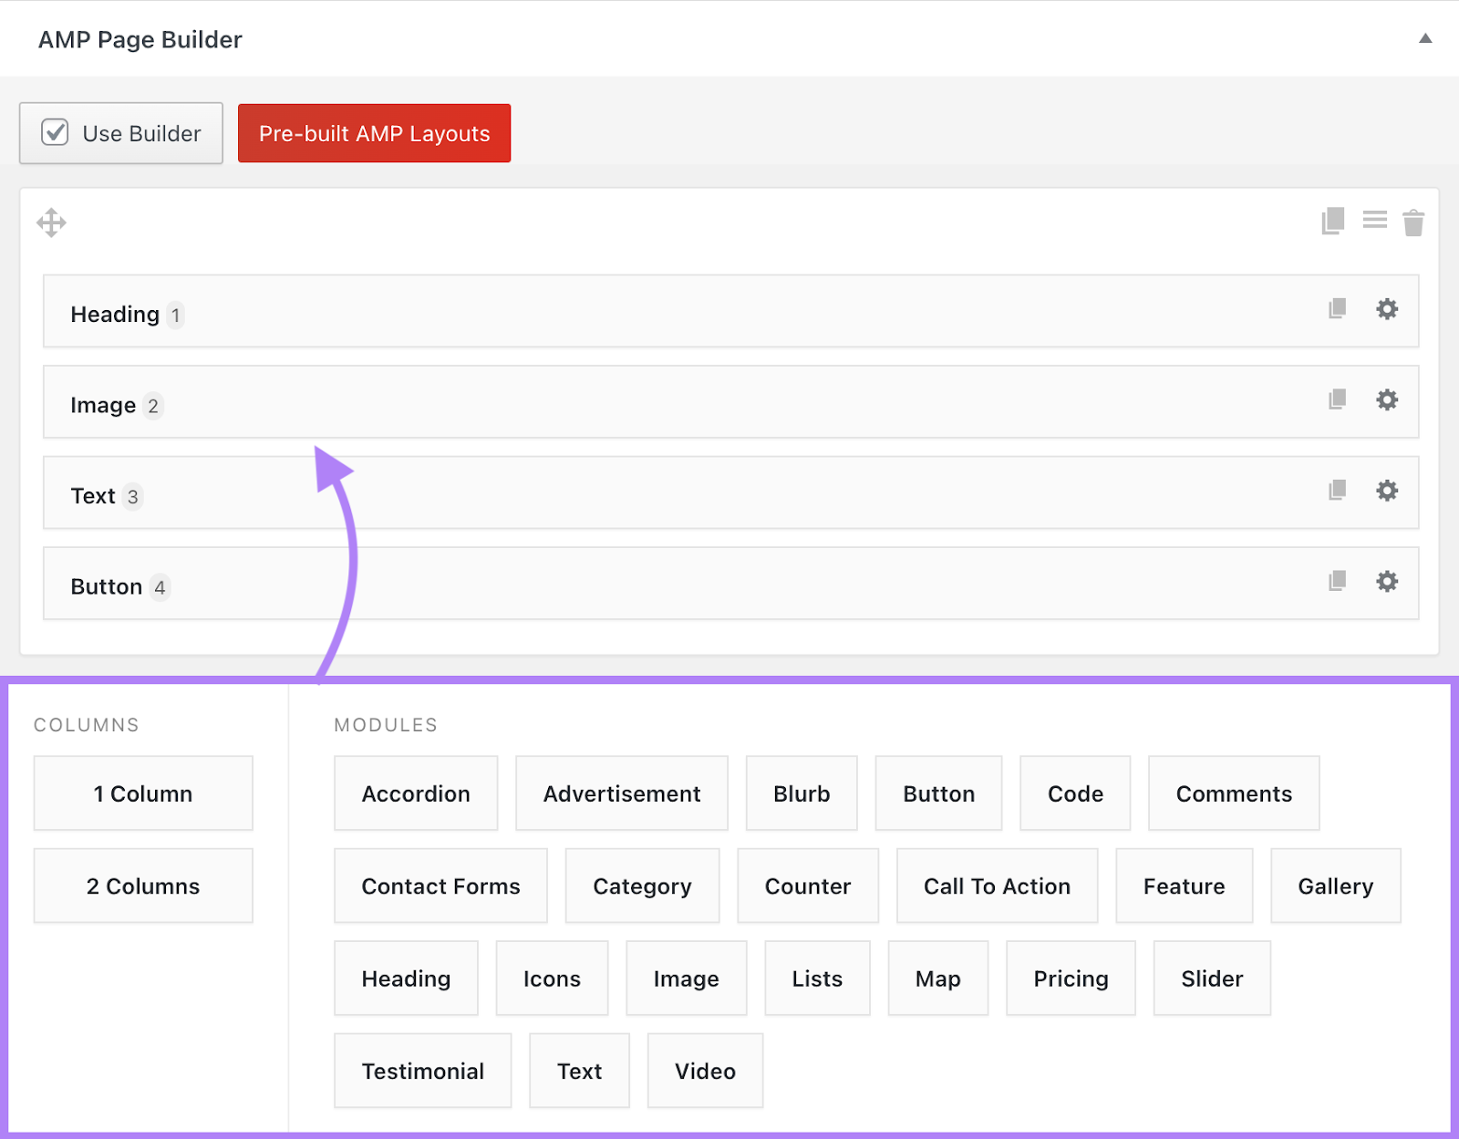Open the section settings list icon
Screen dimensions: 1459x1139
point(1374,221)
